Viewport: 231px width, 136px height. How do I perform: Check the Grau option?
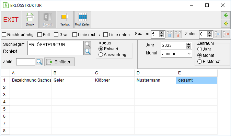click(56, 35)
